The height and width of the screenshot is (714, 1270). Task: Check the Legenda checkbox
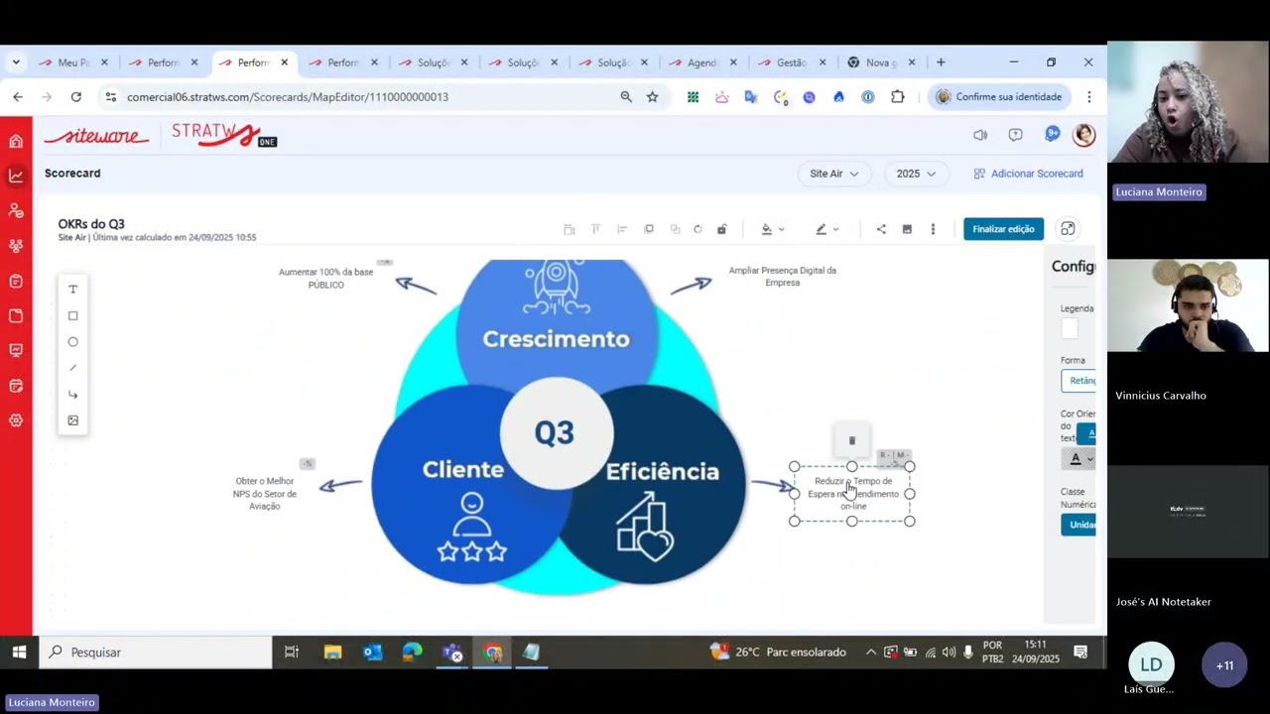1070,328
